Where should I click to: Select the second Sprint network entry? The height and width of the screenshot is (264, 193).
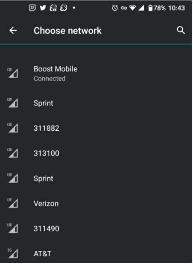[x=96, y=178]
